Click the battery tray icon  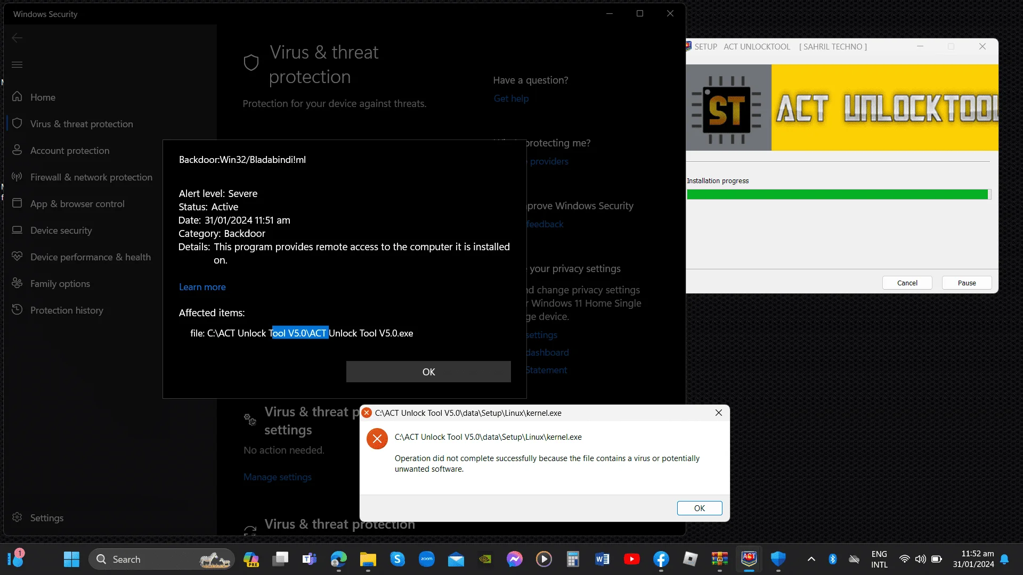pyautogui.click(x=936, y=559)
